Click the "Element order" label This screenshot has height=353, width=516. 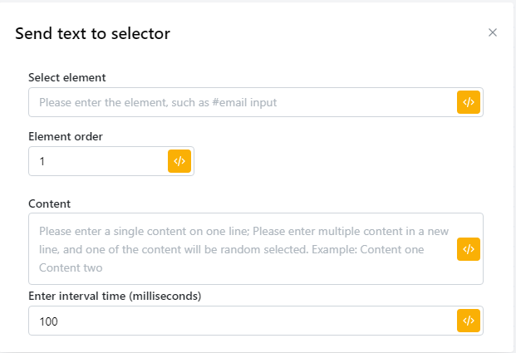66,136
